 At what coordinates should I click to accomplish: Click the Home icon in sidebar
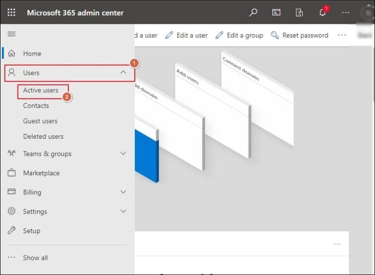tap(12, 53)
